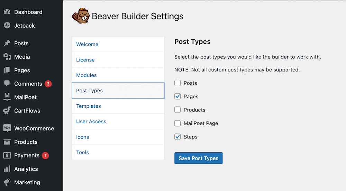Screen dimensions: 346x191
Task: Open Dashboard in the admin sidebar
Action: click(x=28, y=12)
